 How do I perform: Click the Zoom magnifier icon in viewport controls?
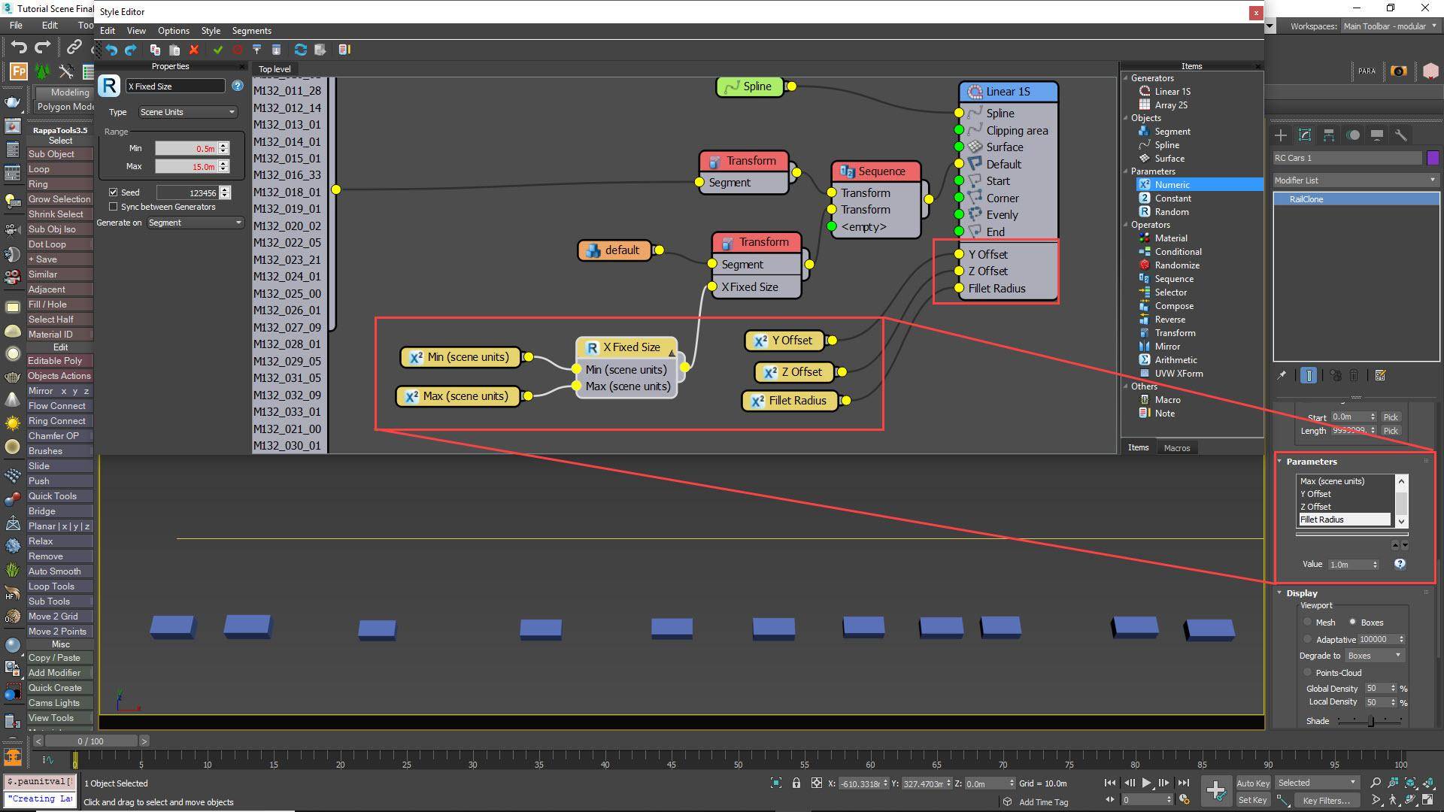[1375, 782]
